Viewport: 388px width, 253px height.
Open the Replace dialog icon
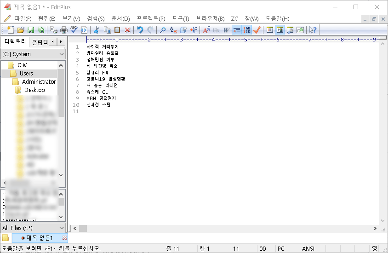173,30
